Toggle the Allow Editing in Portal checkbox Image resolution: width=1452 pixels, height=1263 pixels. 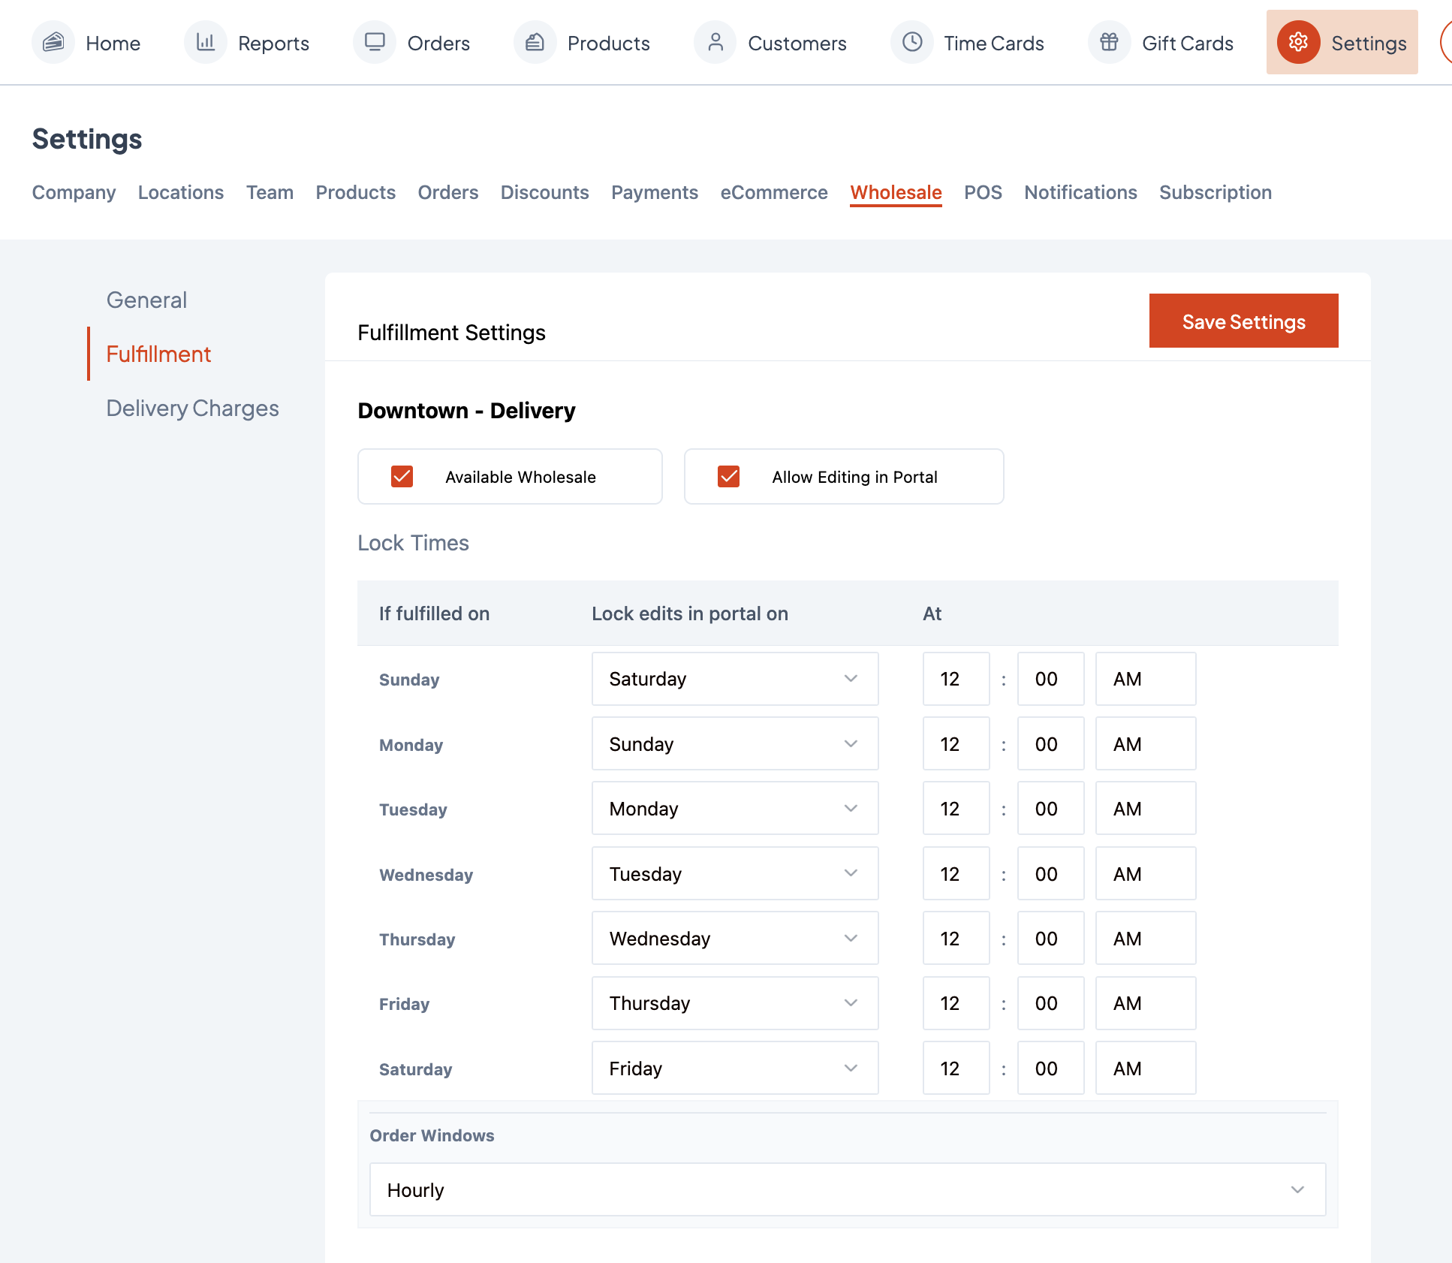tap(729, 477)
